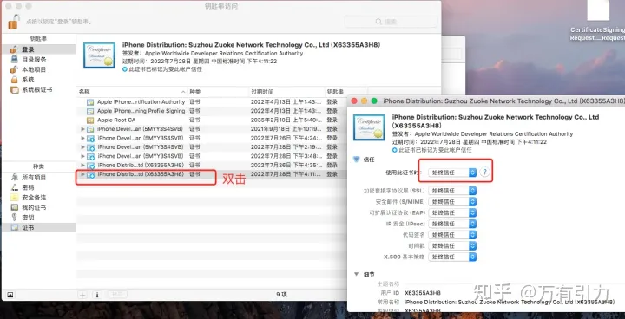Open the 加密套接字协议层 (SSL) dropdown
Image resolution: width=625 pixels, height=319 pixels.
point(452,191)
